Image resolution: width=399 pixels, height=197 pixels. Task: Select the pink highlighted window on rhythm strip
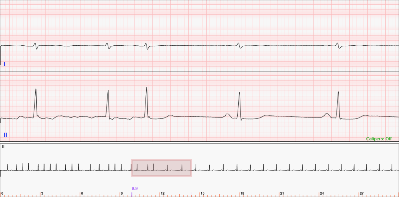click(x=161, y=168)
